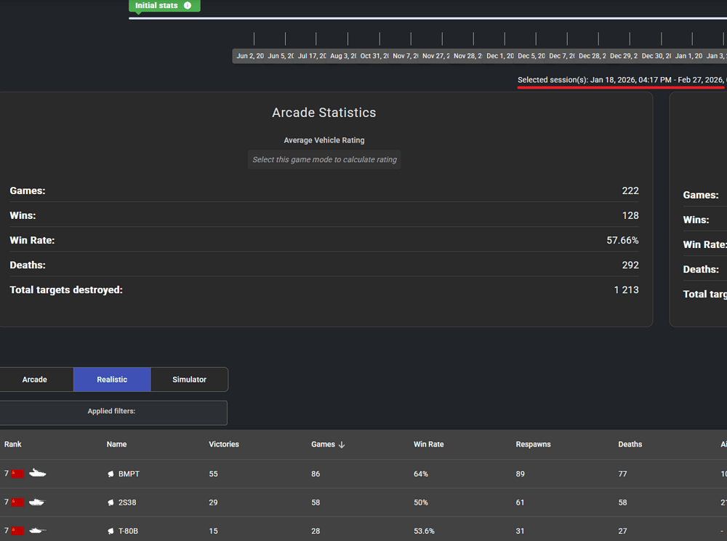This screenshot has width=727, height=541.
Task: Click the Applied filters box
Action: point(112,412)
